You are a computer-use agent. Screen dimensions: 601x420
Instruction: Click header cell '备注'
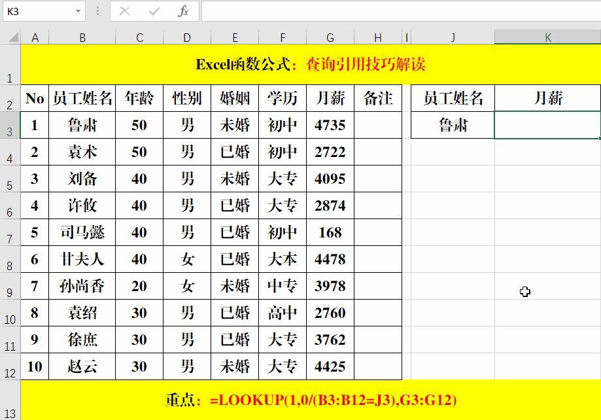(x=378, y=98)
